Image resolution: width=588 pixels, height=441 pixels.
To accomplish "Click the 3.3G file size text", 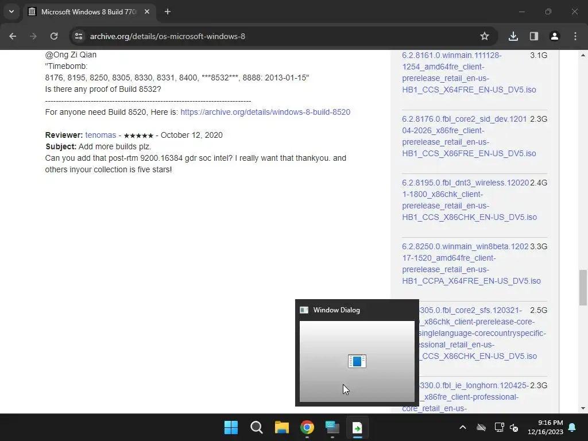I will [x=539, y=246].
